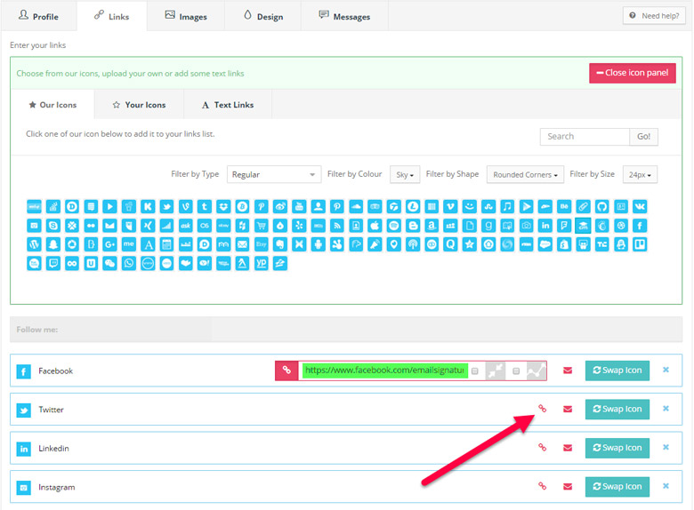Add the RSS feed icon from the grid

pos(337,226)
